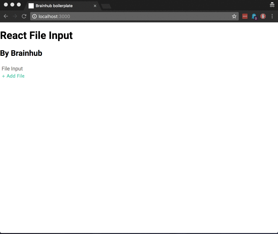278x234 pixels.
Task: Click the + Add File link
Action: point(13,76)
